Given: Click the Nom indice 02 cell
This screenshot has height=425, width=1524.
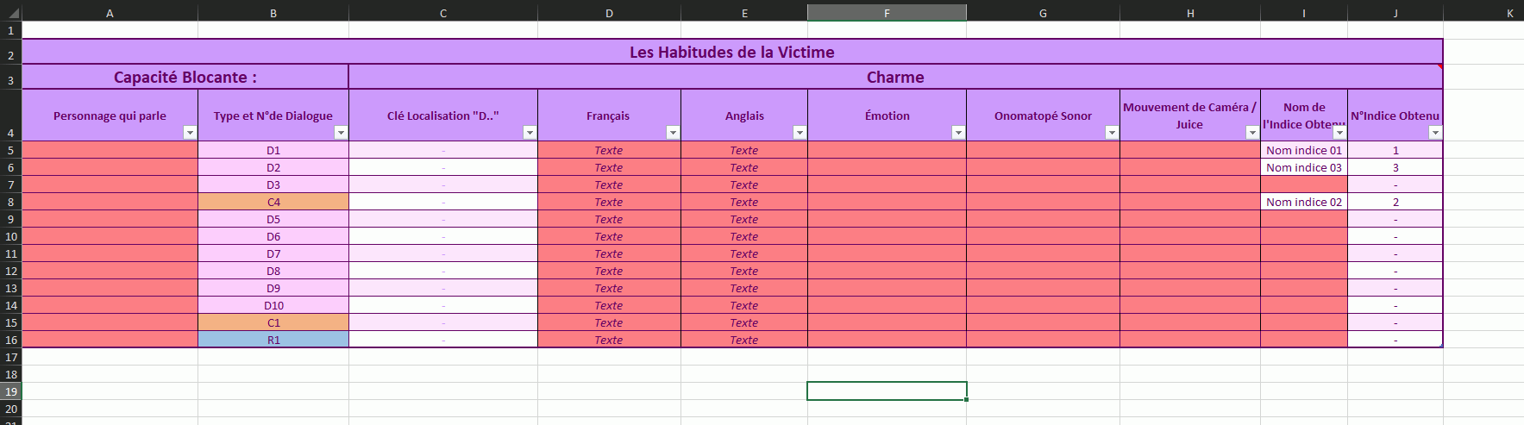Looking at the screenshot, I should [x=1303, y=202].
